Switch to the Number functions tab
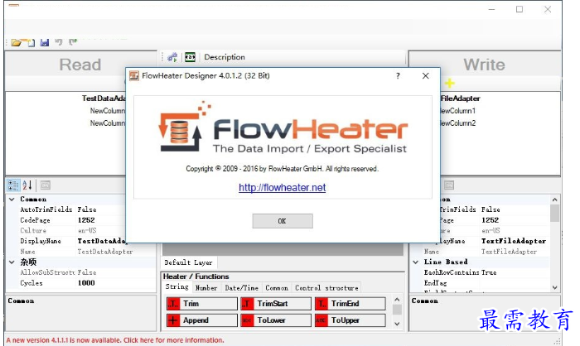This screenshot has height=346, width=580. coord(206,287)
